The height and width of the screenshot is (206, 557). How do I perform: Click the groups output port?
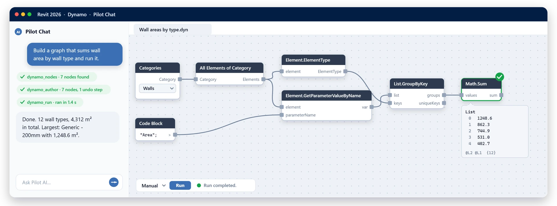point(444,95)
